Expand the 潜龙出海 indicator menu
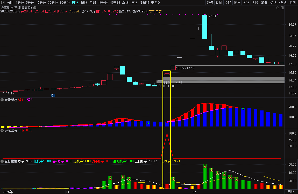Viewport: 298px width, 194px height. click(2, 130)
